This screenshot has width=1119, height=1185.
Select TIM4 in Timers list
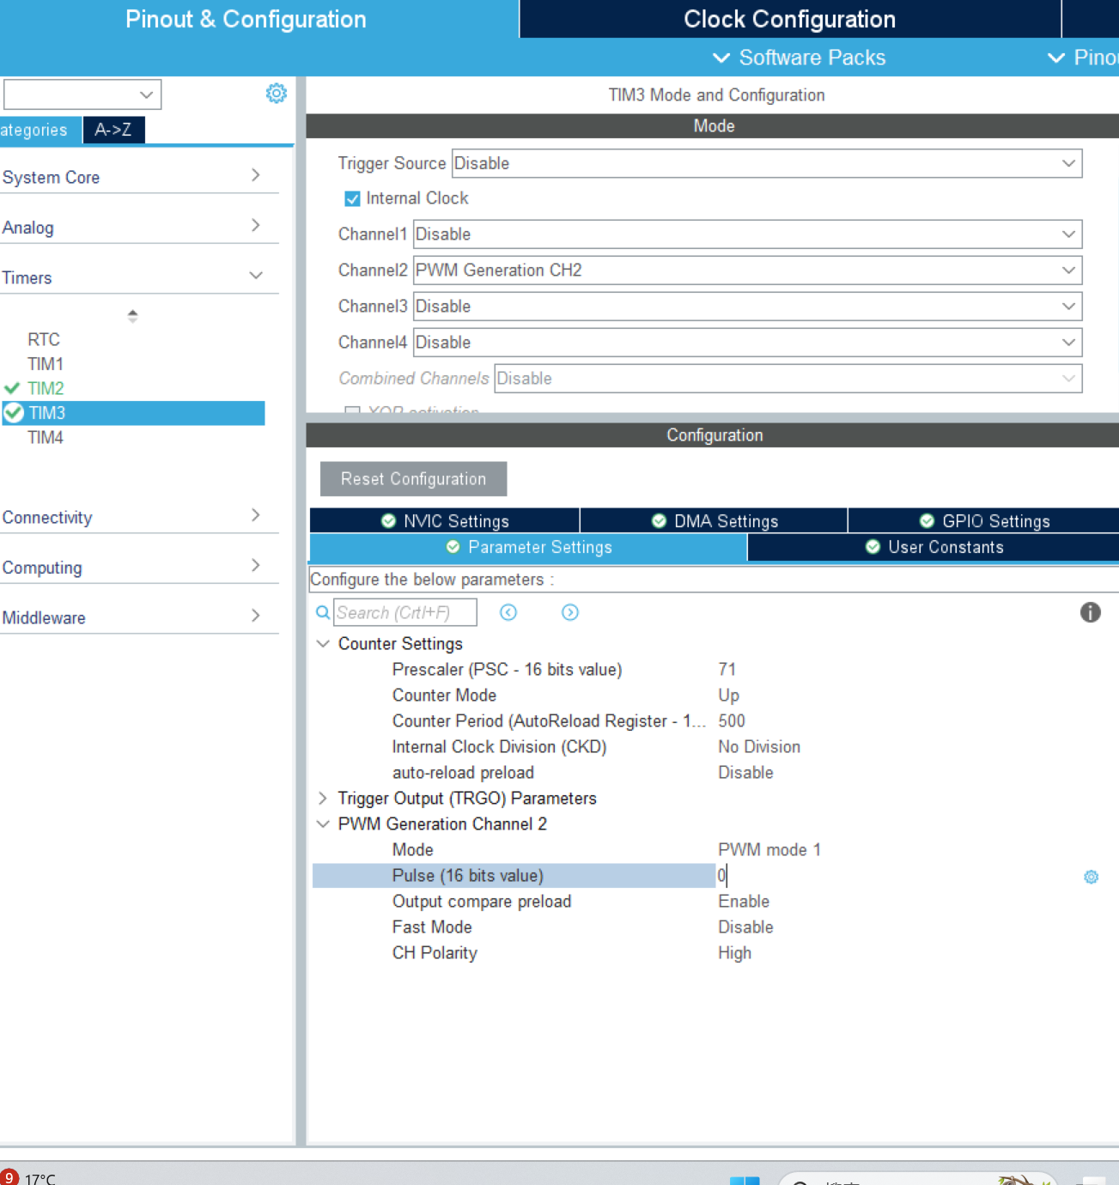(x=46, y=437)
